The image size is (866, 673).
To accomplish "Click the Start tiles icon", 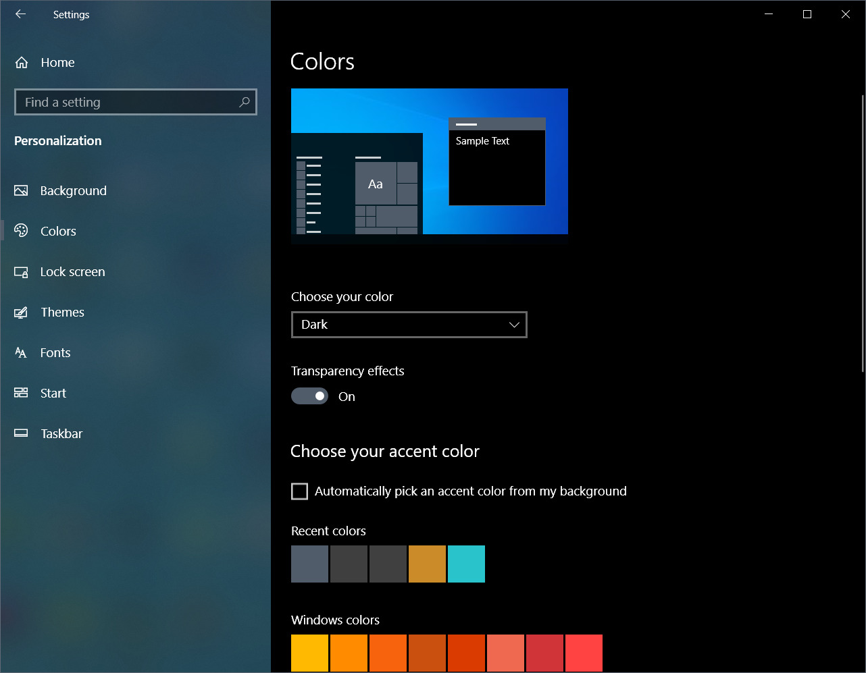I will (21, 393).
